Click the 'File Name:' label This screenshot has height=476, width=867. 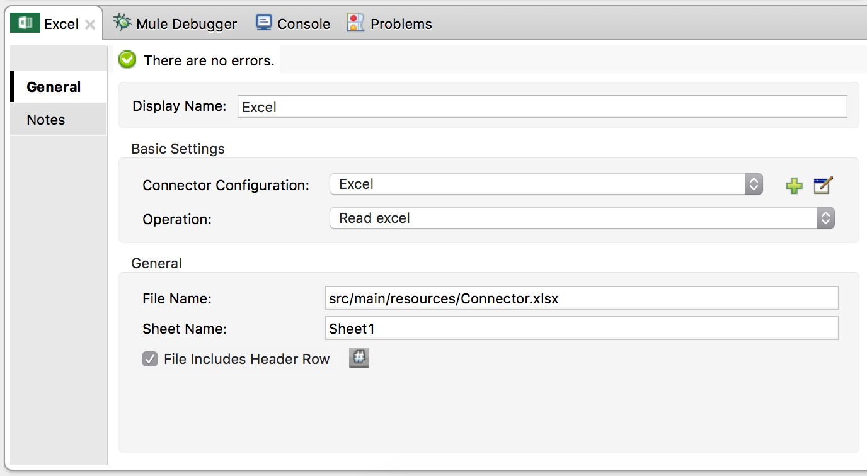[177, 299]
